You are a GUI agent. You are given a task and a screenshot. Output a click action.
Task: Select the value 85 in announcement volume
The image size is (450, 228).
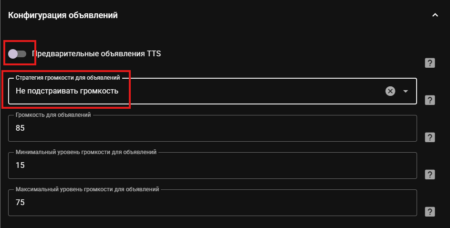coord(20,128)
